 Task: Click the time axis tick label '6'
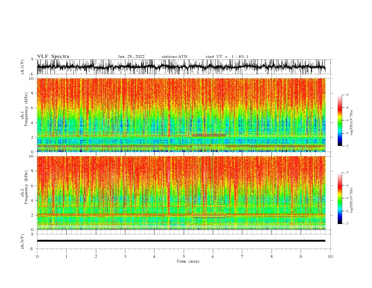pos(213,256)
